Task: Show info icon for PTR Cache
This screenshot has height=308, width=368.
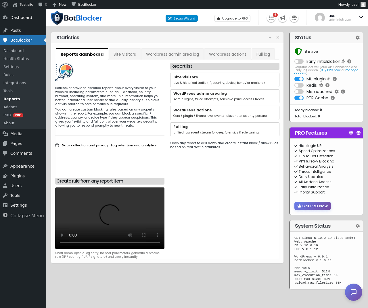Action: pos(333,98)
